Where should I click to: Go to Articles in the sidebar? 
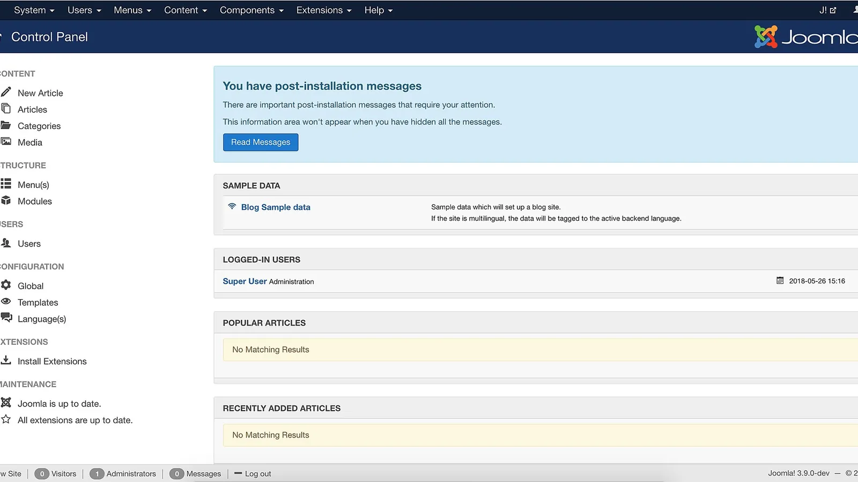(32, 110)
